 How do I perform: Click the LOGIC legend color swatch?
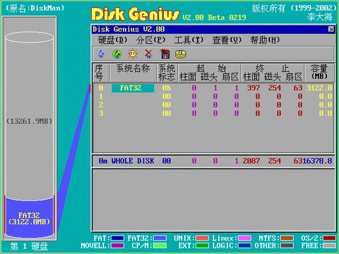click(244, 246)
